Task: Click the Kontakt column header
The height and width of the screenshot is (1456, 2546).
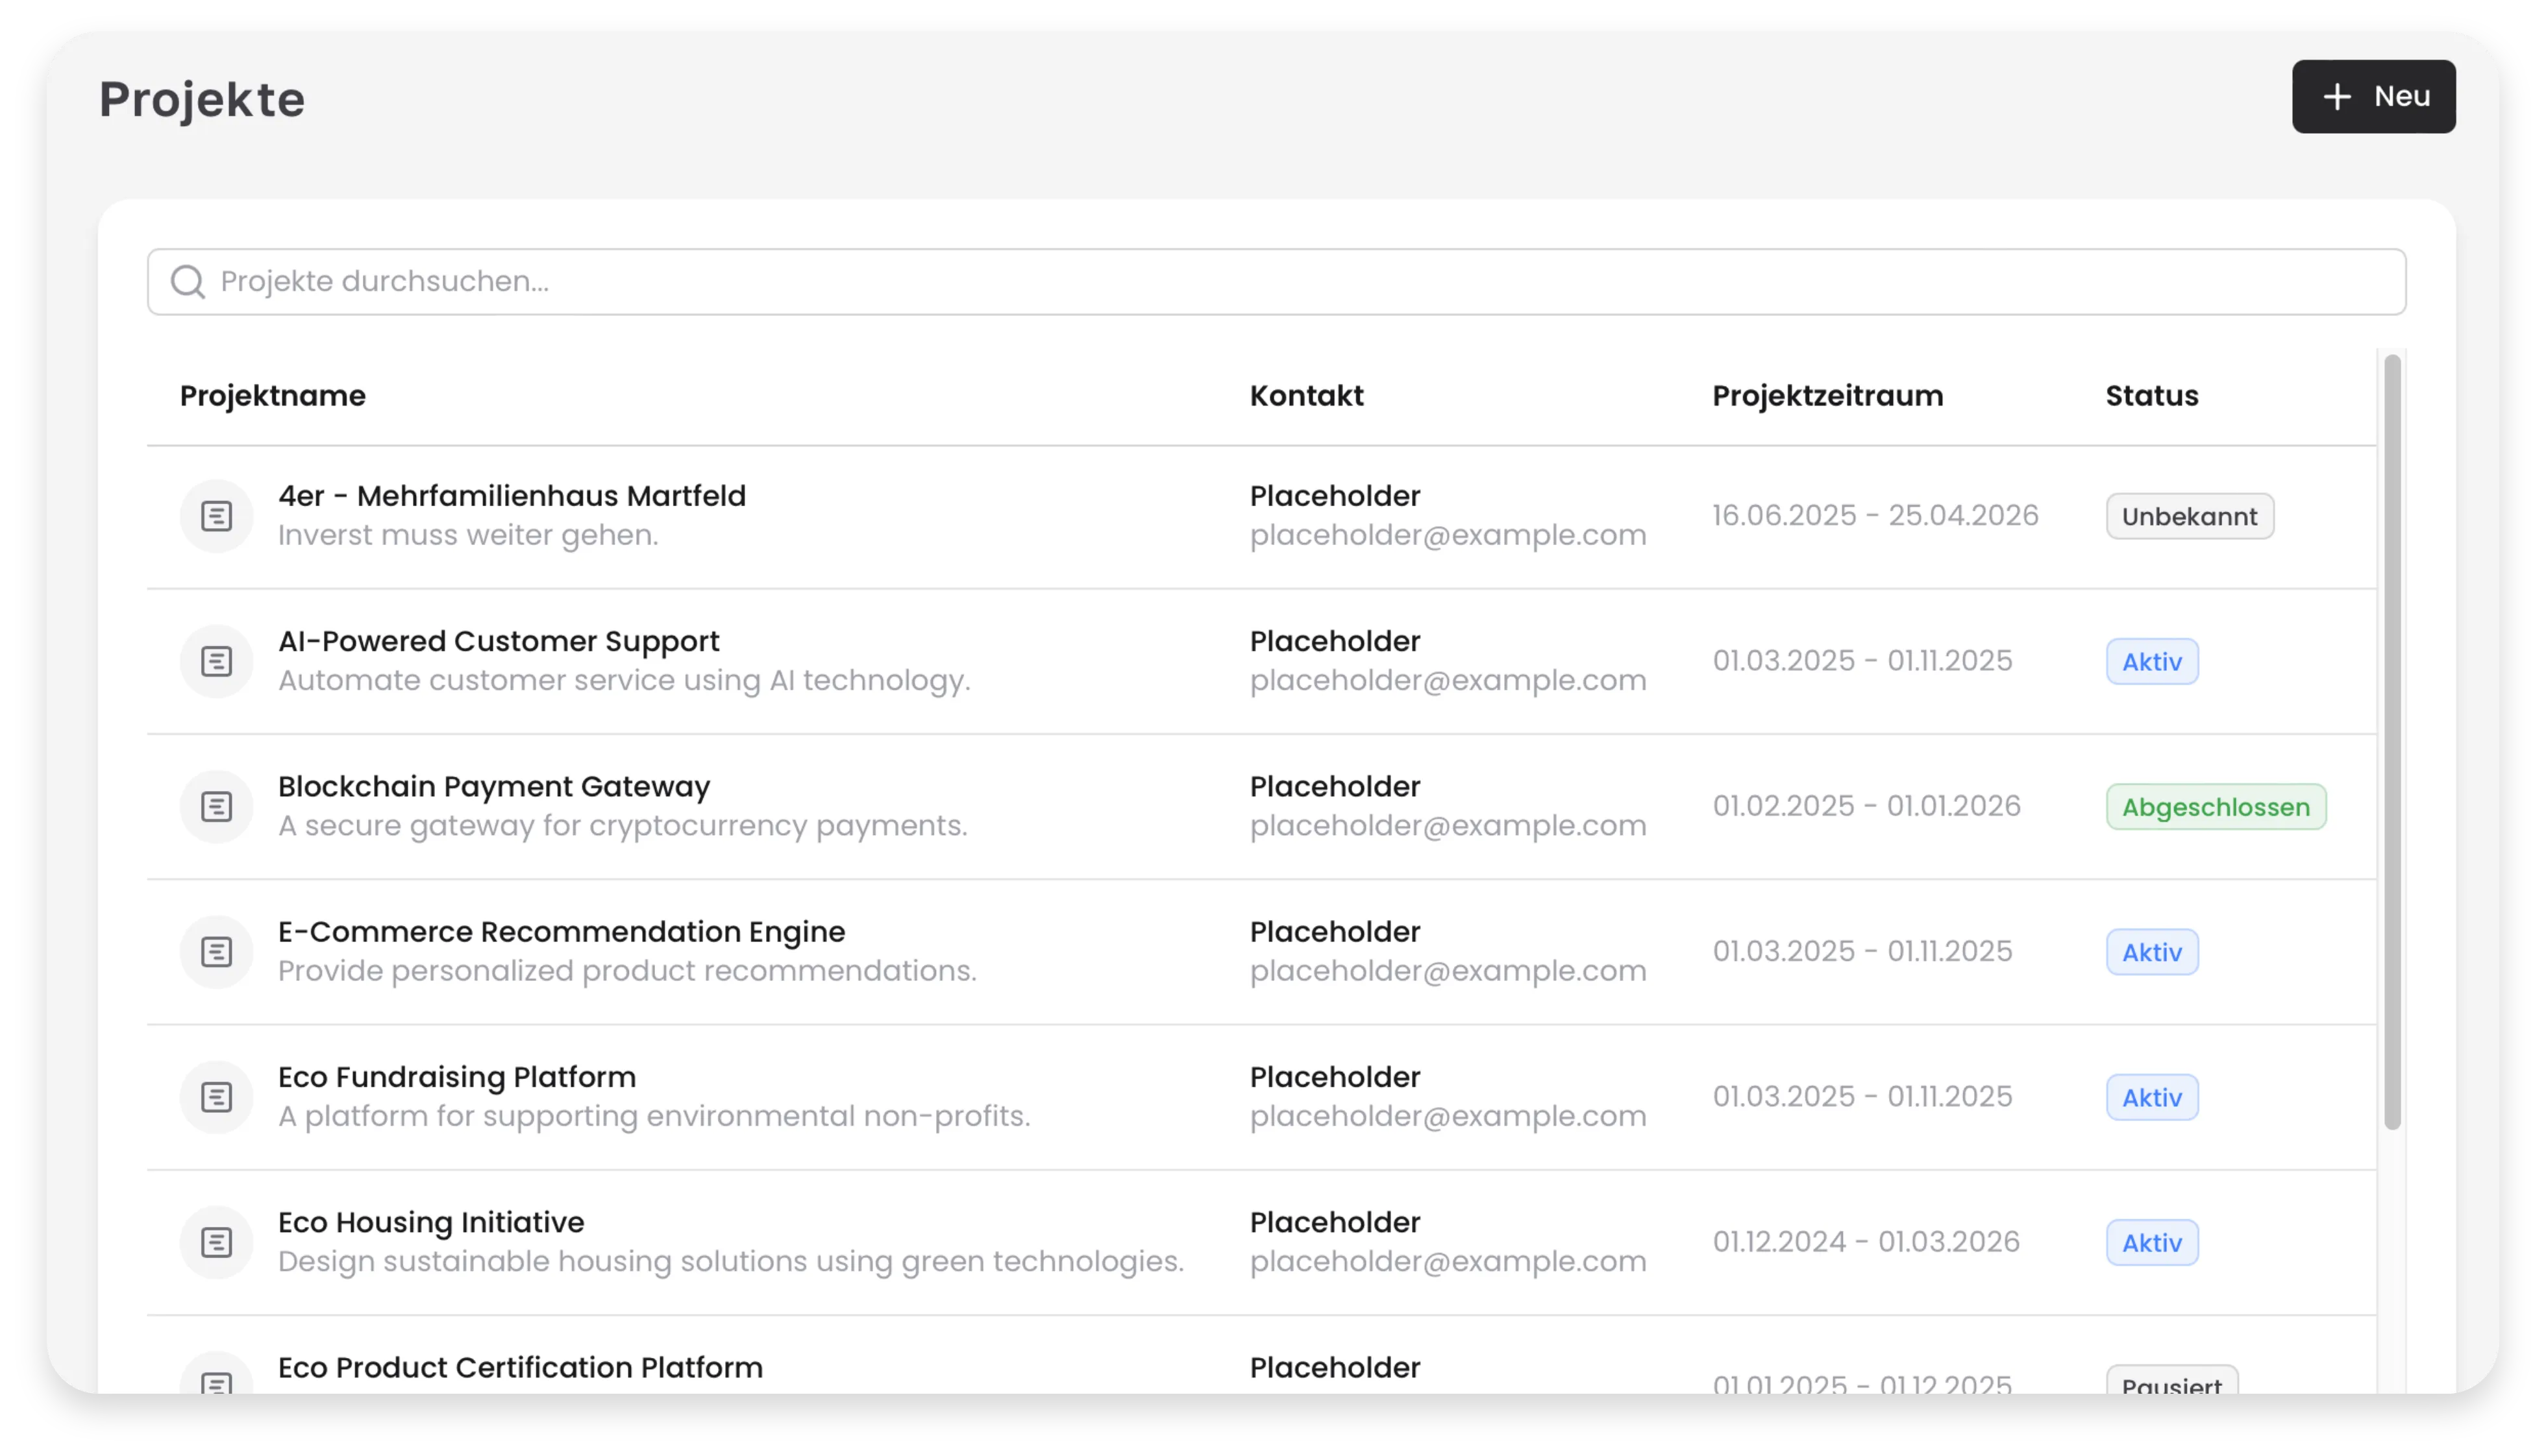Action: point(1305,396)
